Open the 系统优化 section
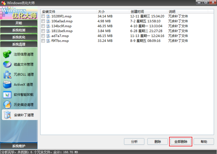 click(19, 37)
